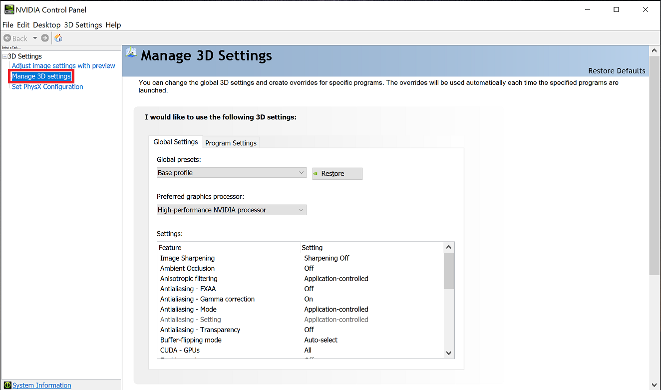The image size is (661, 390).
Task: Open the 3D Settings menu
Action: point(83,25)
